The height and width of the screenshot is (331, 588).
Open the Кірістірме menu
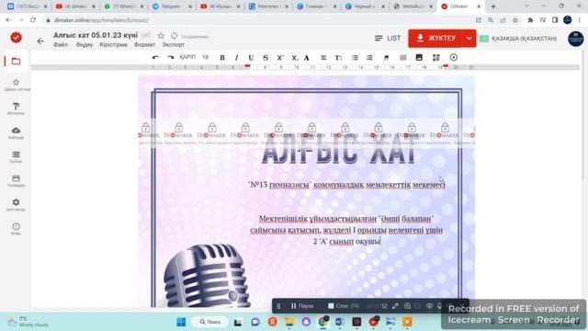point(113,45)
